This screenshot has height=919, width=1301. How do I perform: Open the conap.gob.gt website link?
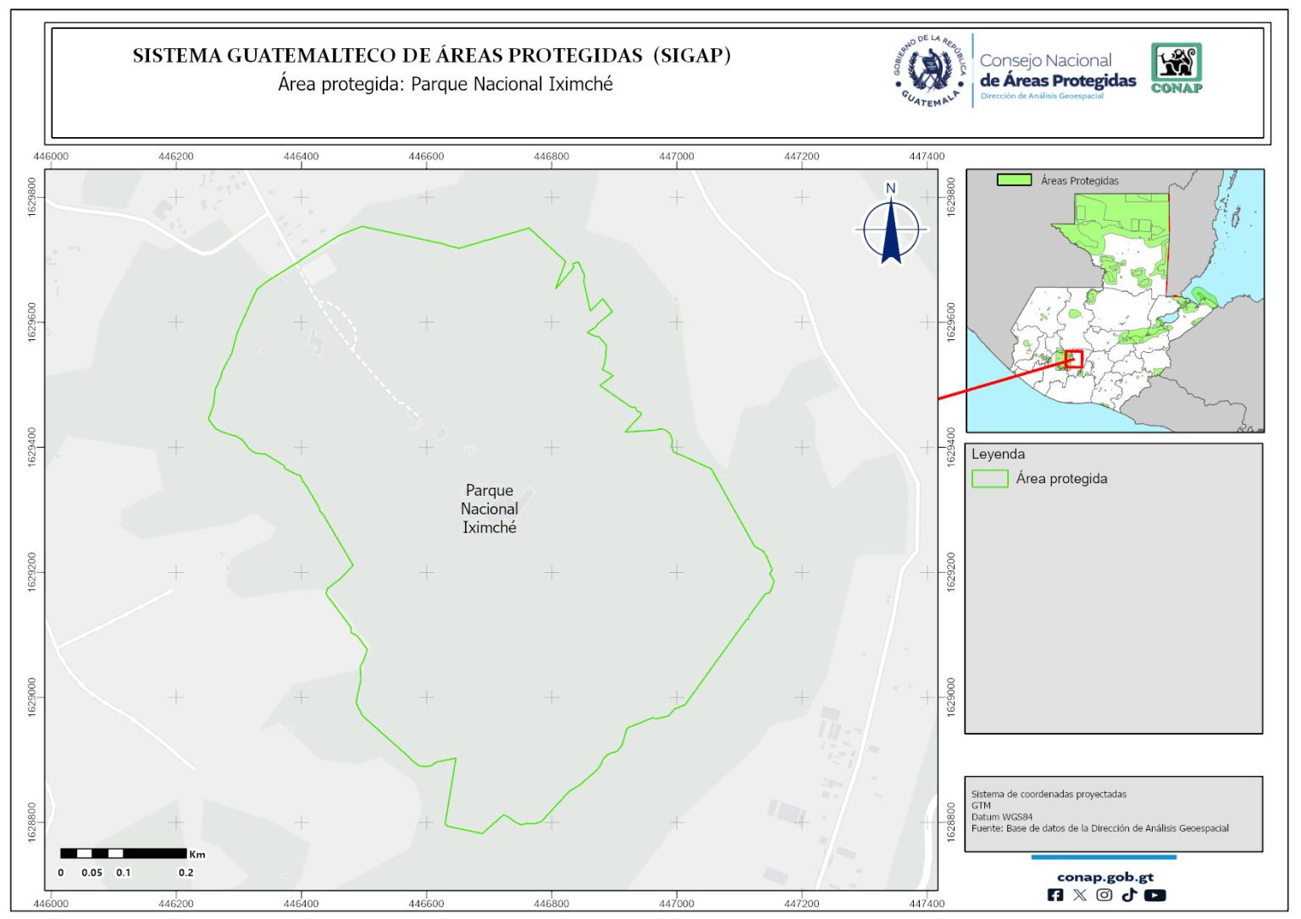coord(1104,877)
